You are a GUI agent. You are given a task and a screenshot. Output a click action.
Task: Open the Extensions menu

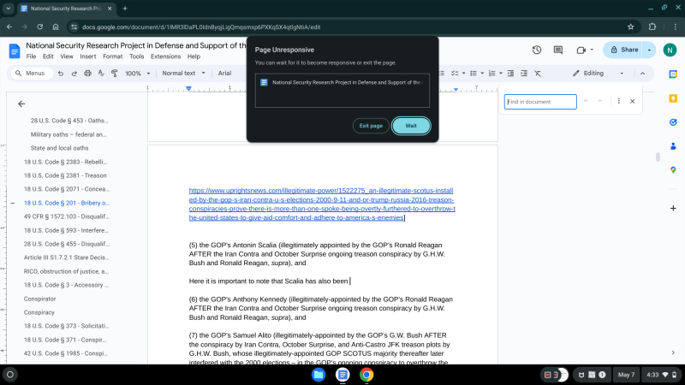pos(165,56)
